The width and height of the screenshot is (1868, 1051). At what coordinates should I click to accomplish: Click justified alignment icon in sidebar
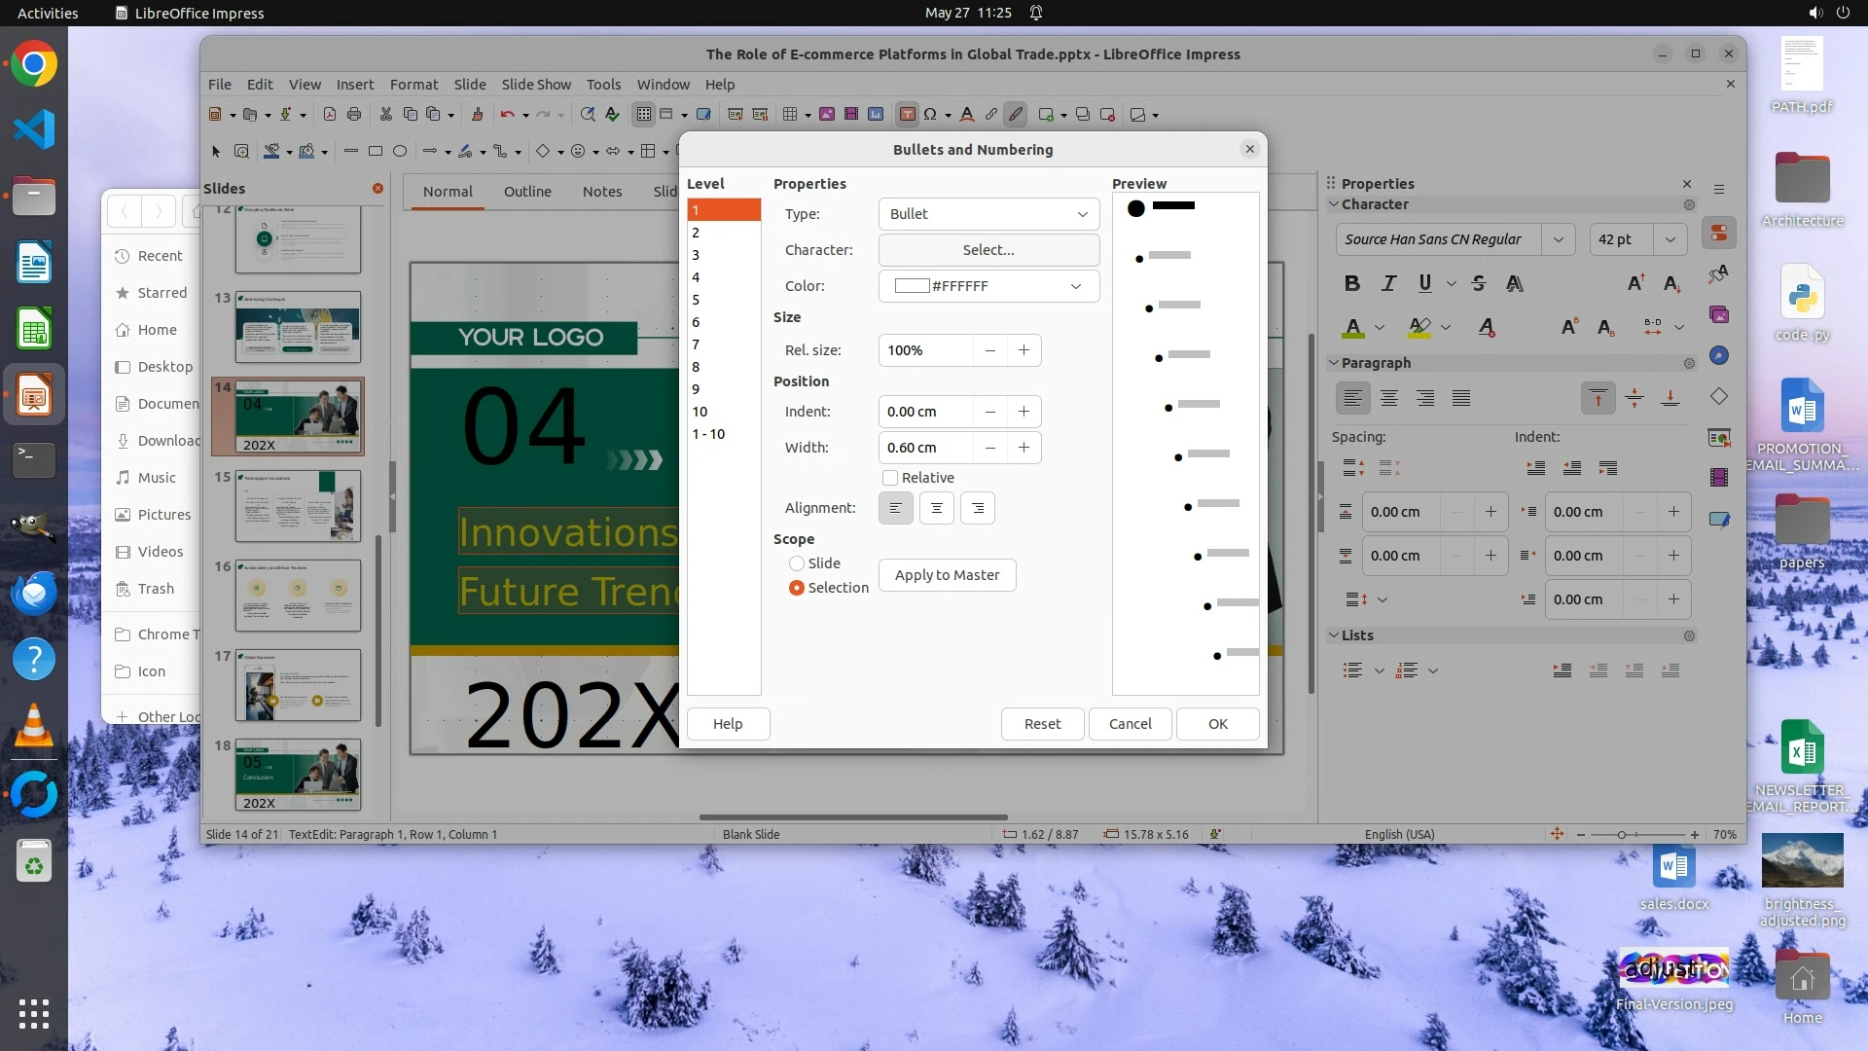pyautogui.click(x=1460, y=398)
